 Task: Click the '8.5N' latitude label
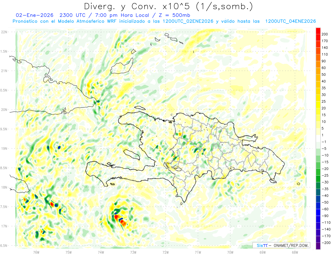tap(4, 168)
